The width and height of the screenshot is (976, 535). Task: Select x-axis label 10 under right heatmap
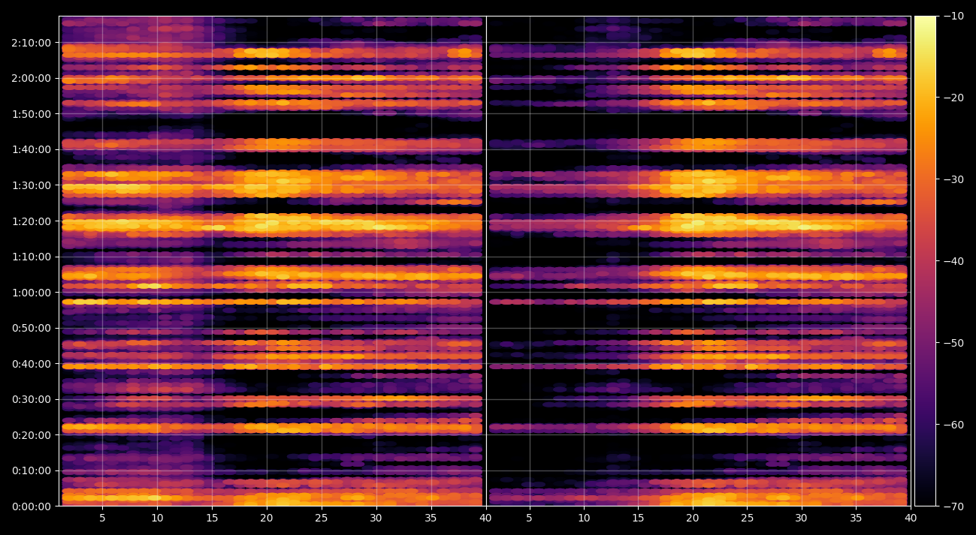584,518
